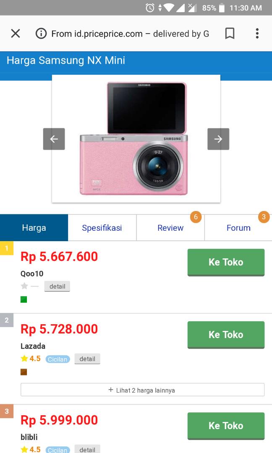This screenshot has height=453, width=272.
Task: Close the browser custom tab
Action: click(x=16, y=34)
